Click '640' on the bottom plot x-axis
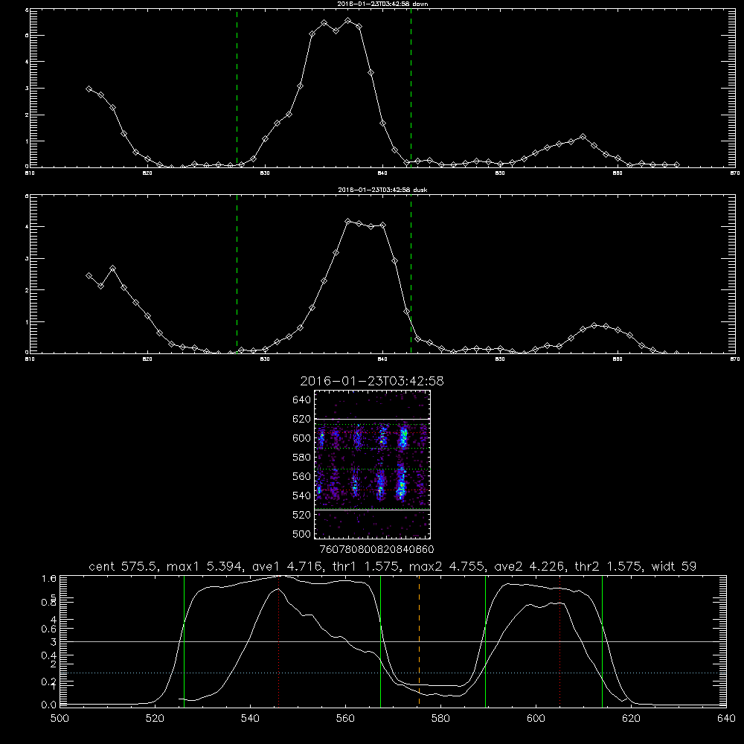Viewport: 744px width, 744px height. click(726, 719)
